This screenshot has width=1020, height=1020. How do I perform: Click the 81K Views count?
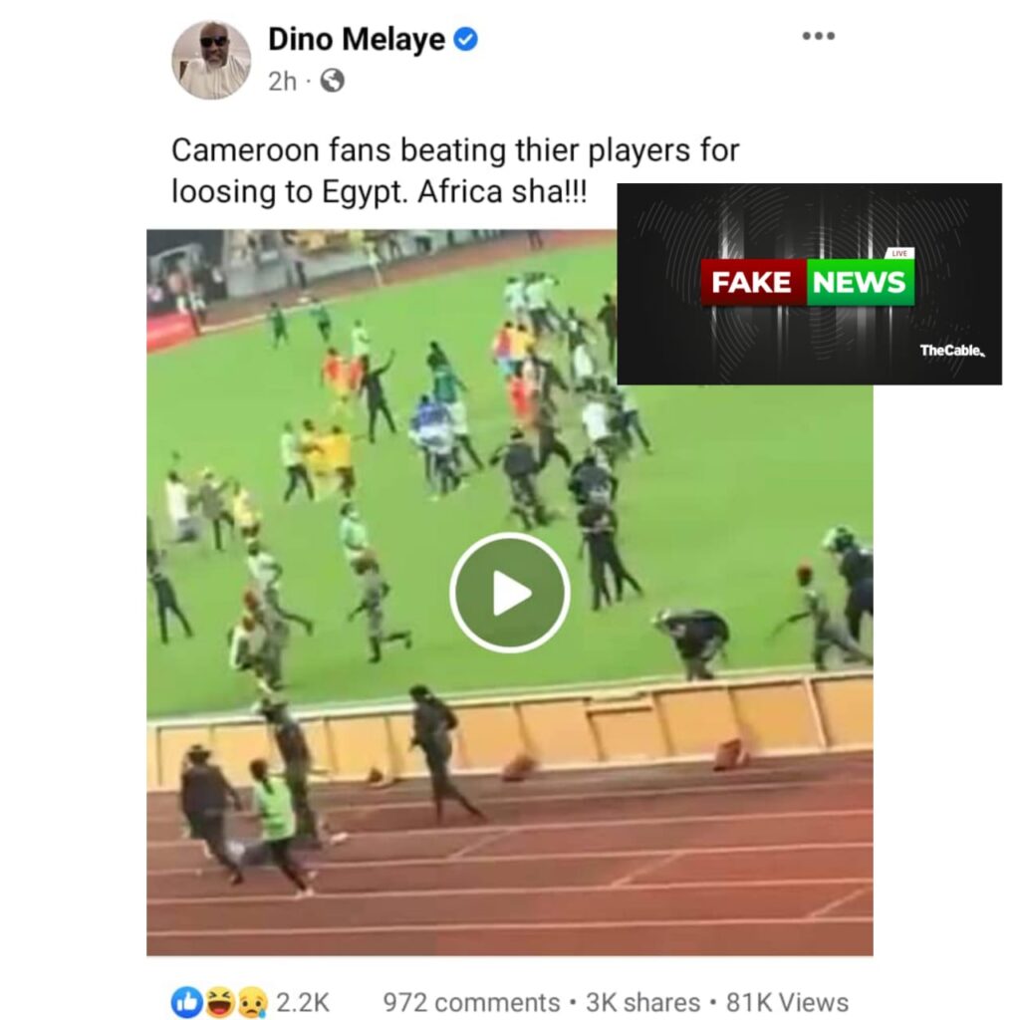[x=787, y=1002]
